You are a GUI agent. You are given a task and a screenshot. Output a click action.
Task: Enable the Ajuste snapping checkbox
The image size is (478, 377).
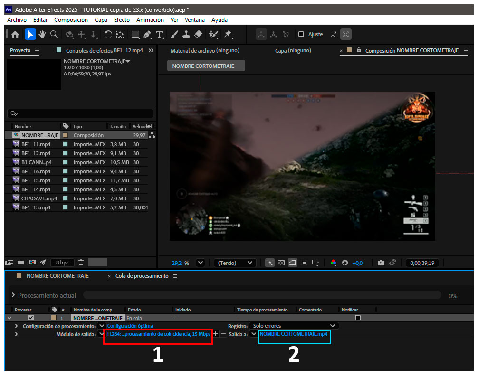[x=301, y=34]
